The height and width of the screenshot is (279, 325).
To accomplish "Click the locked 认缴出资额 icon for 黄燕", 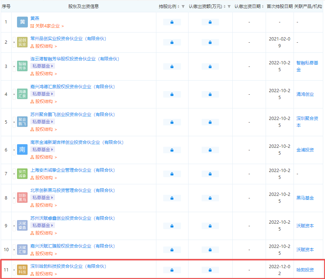I will coord(210,22).
